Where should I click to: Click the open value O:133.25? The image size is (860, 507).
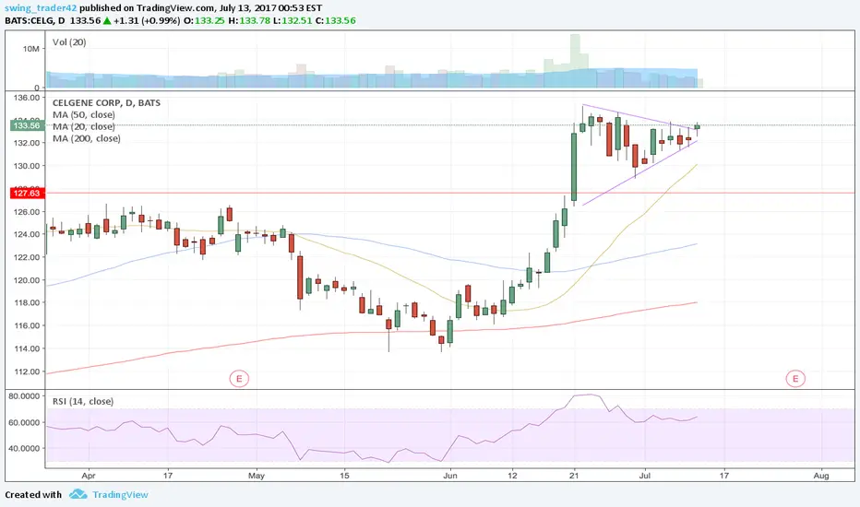[204, 21]
